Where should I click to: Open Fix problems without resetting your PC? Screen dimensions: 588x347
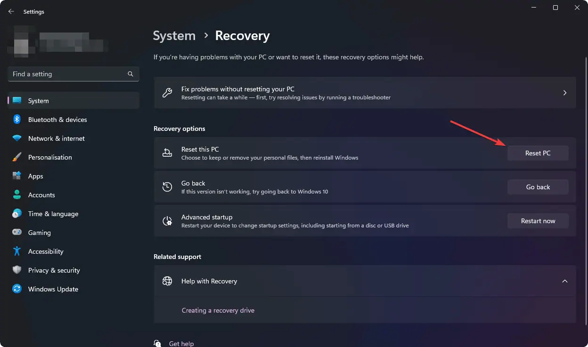[365, 93]
